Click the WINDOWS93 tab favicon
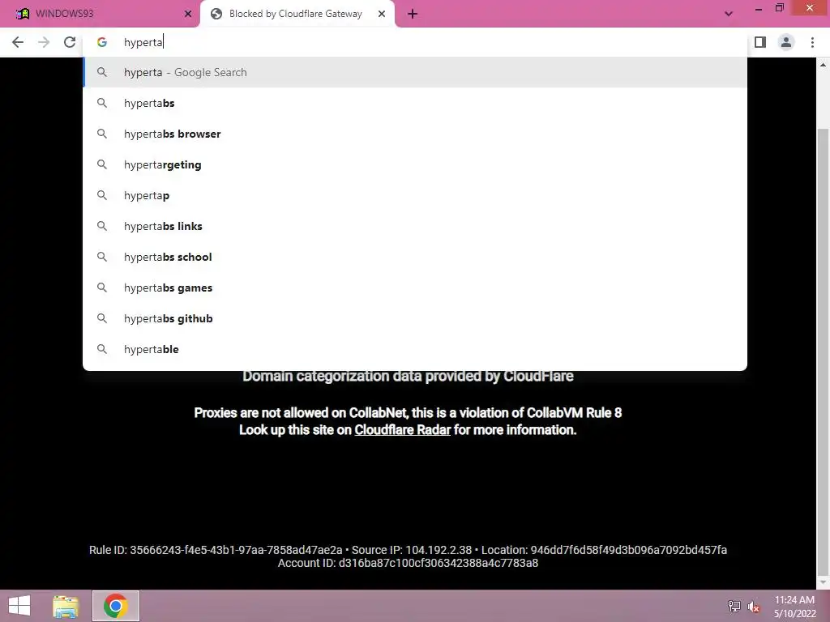830x622 pixels. click(22, 14)
